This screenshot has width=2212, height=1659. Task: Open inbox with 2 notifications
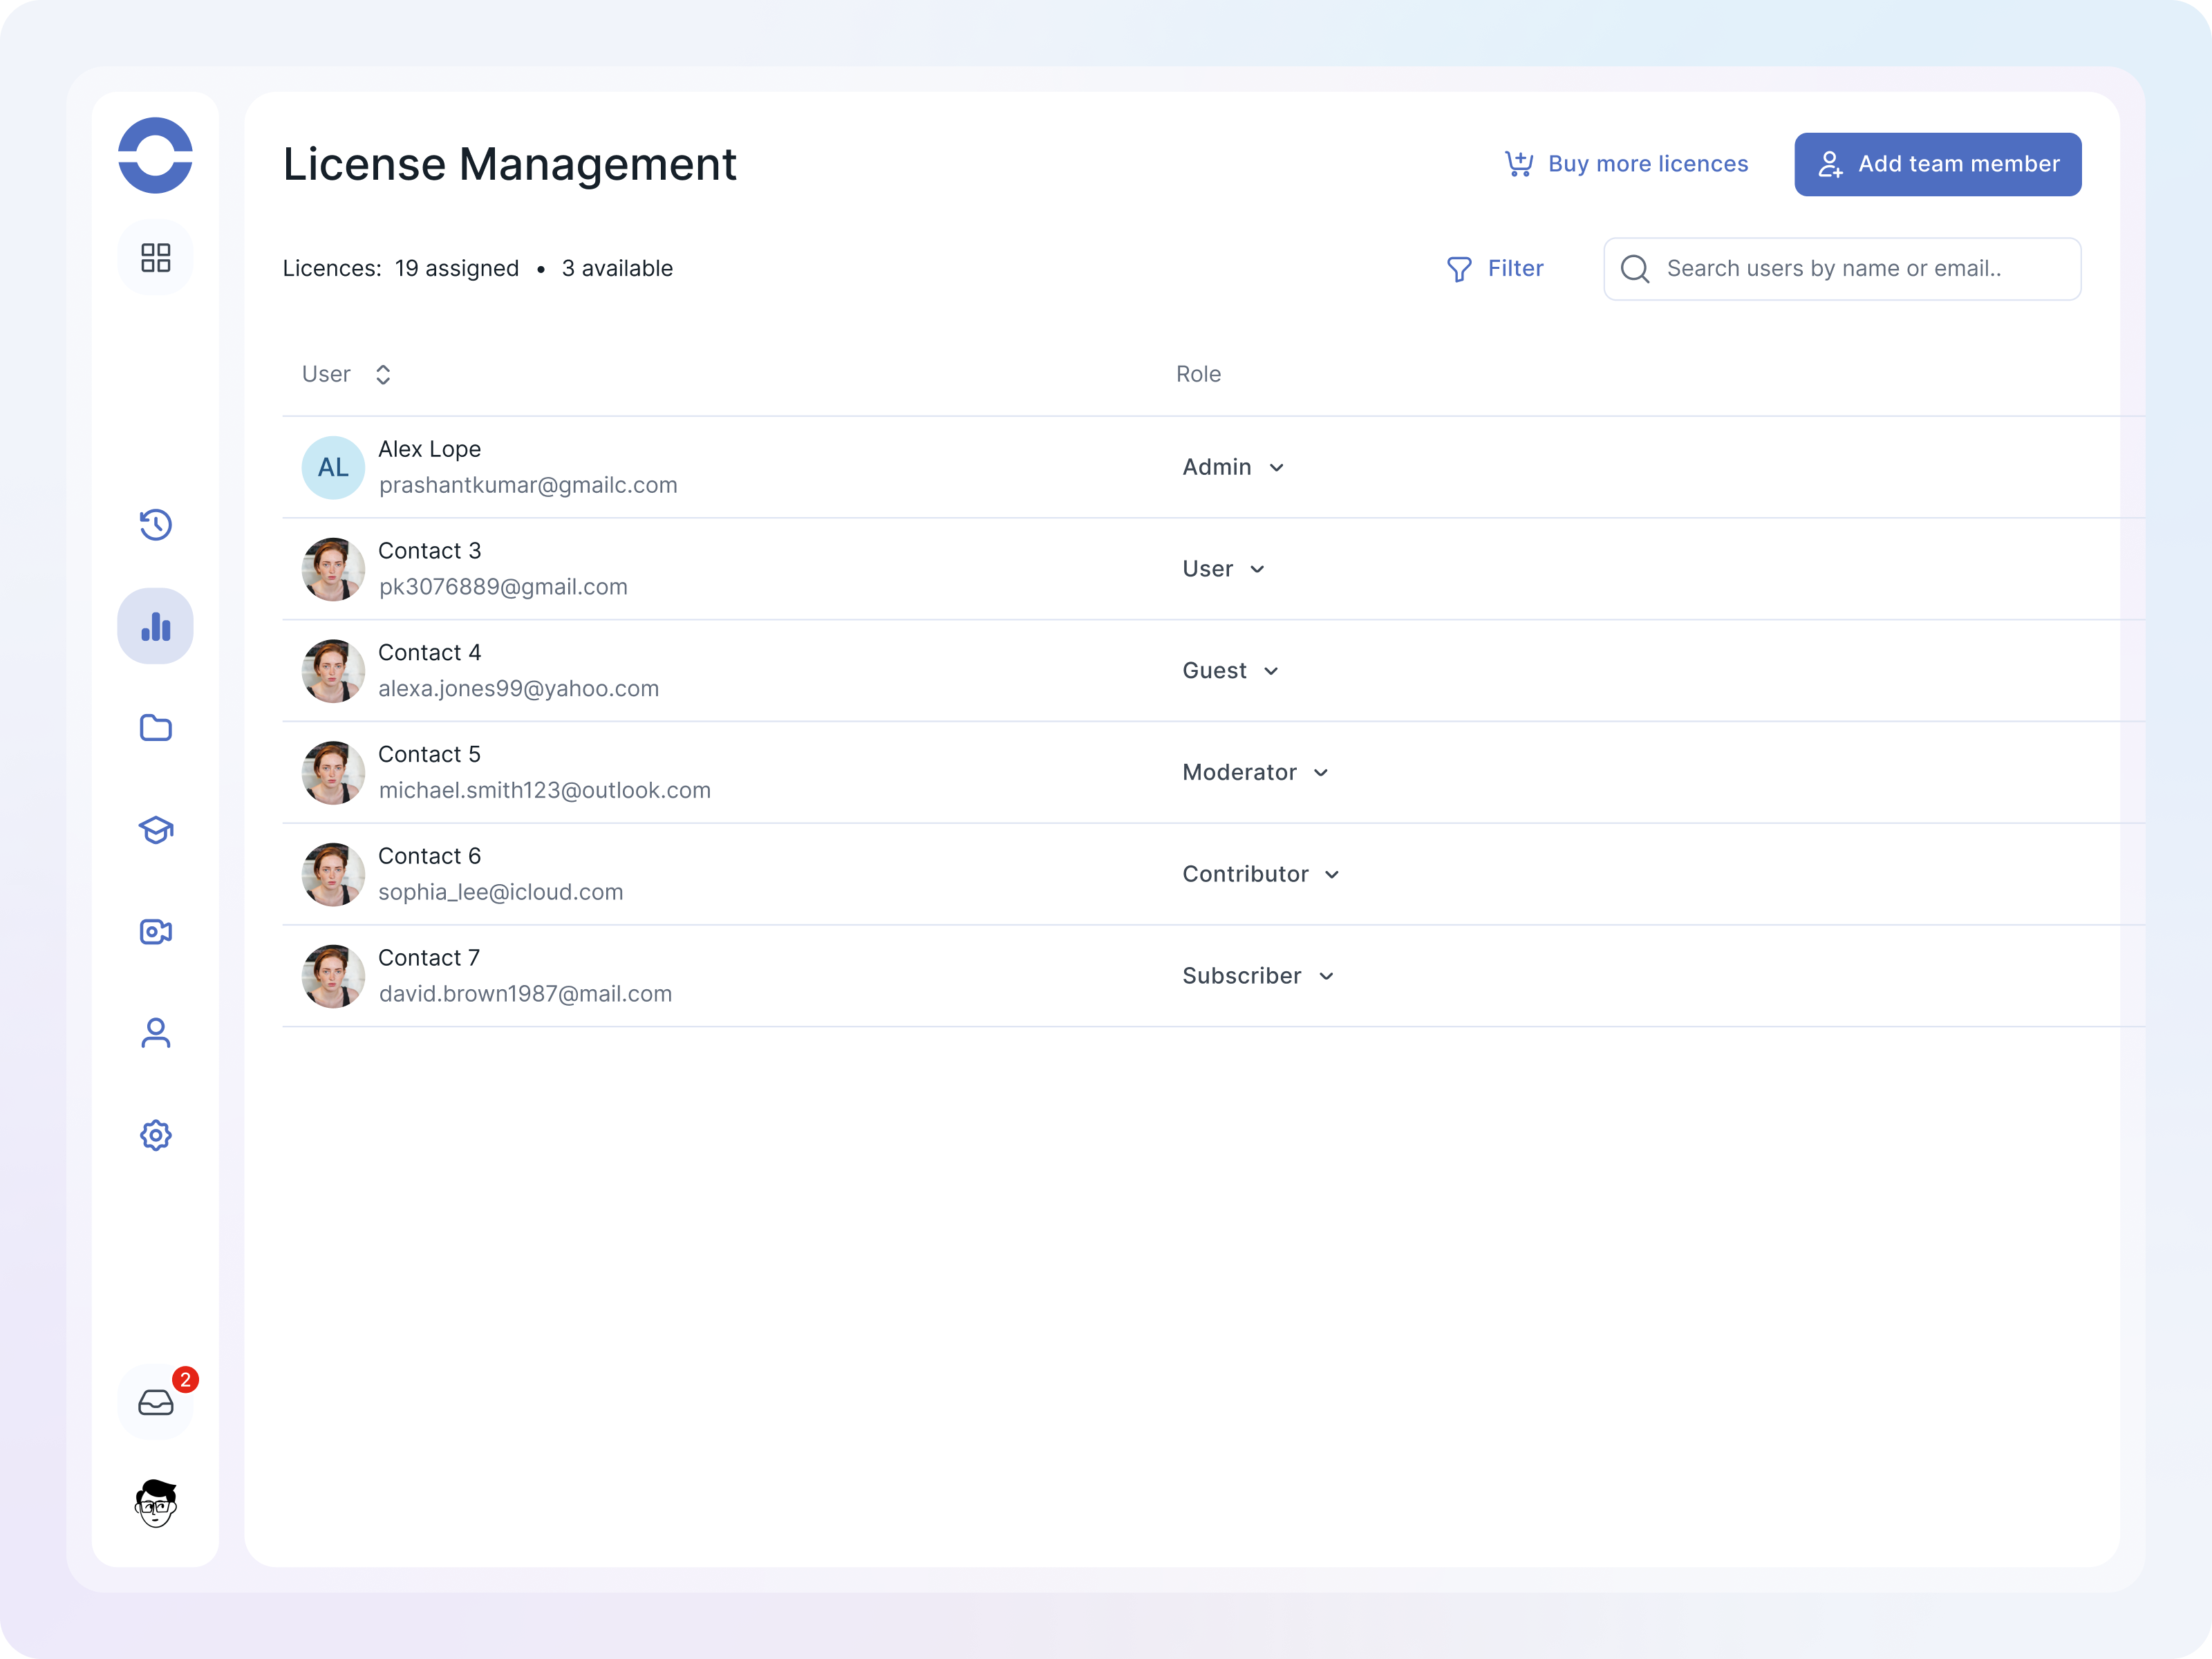pyautogui.click(x=155, y=1403)
